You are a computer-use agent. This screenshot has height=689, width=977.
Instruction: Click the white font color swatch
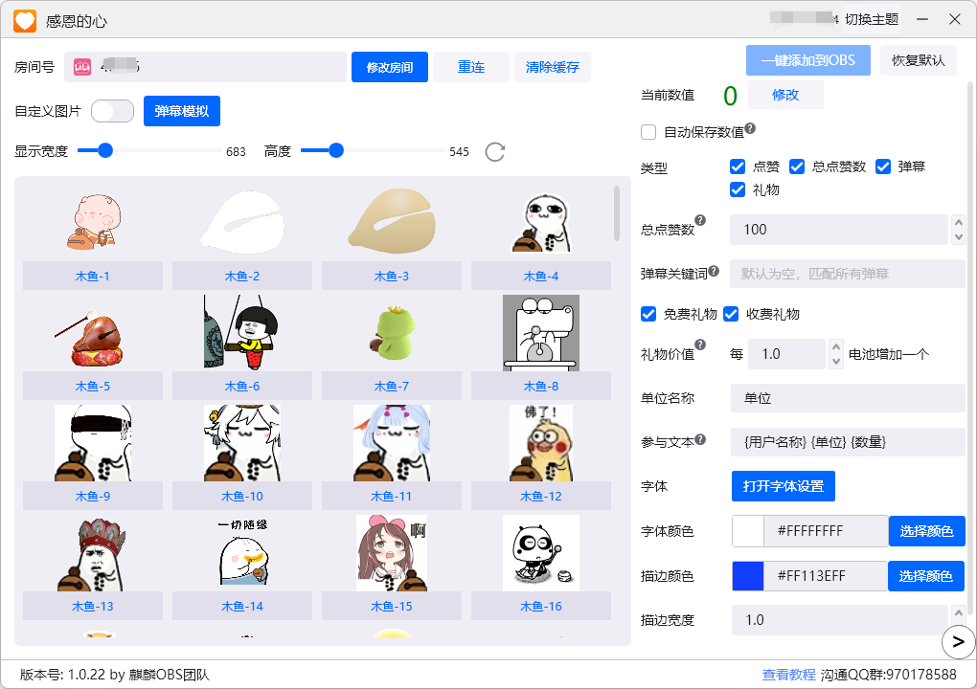748,531
